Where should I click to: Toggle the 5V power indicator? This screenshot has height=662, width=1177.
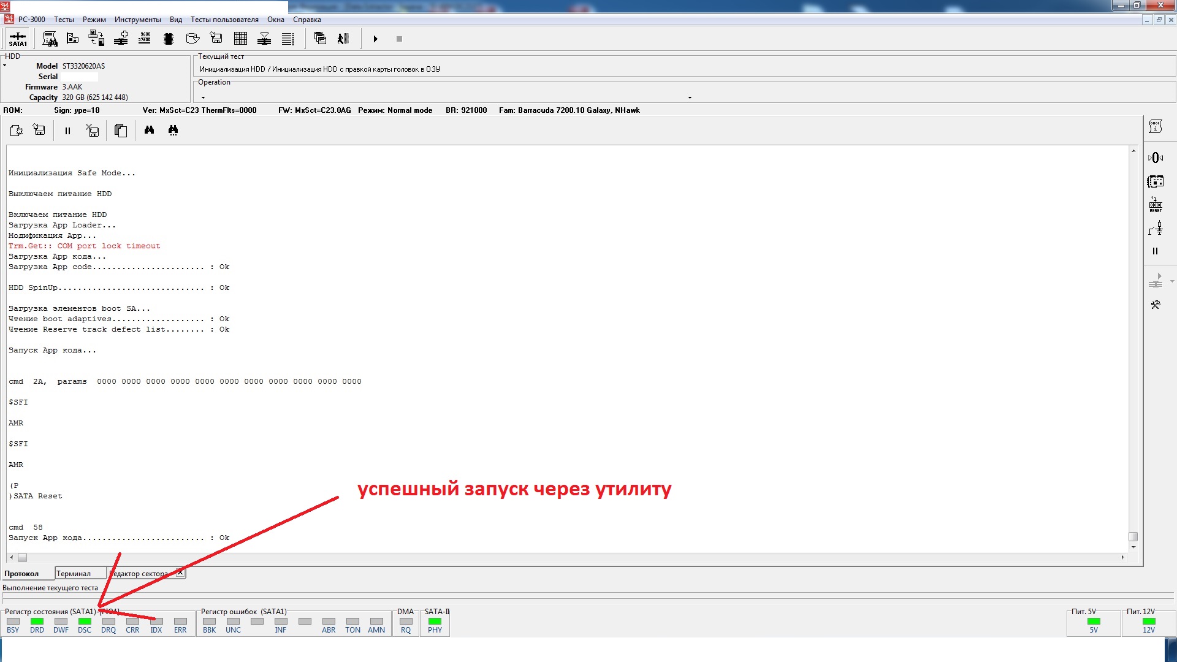pyautogui.click(x=1093, y=622)
